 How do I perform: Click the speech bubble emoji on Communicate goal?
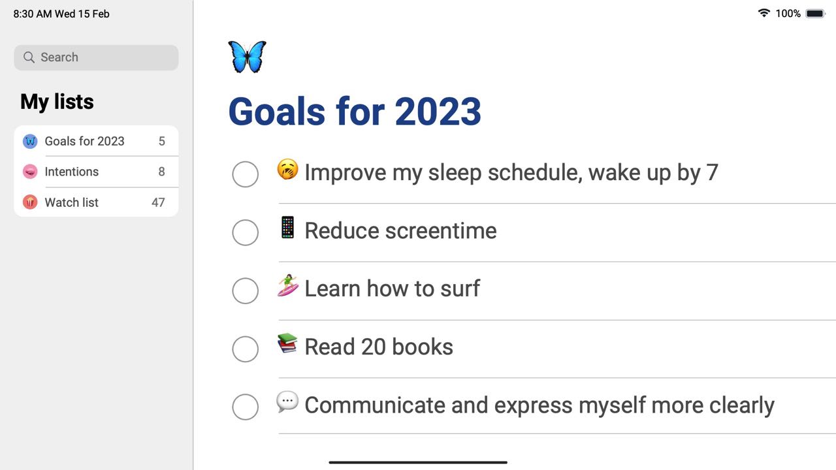[287, 401]
